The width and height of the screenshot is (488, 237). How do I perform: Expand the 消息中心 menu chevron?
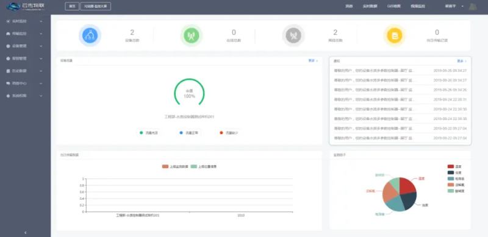click(x=41, y=83)
